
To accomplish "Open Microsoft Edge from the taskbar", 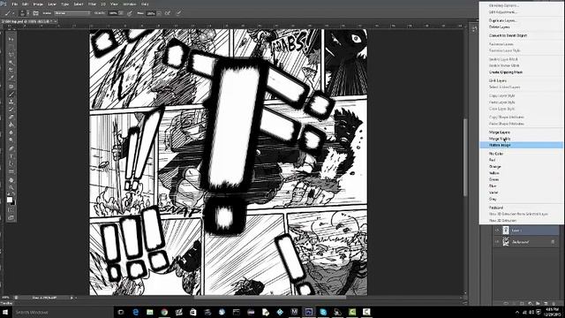I will [x=135, y=312].
